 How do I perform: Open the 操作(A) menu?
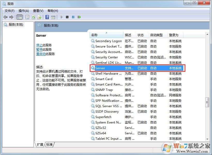[x=24, y=11]
